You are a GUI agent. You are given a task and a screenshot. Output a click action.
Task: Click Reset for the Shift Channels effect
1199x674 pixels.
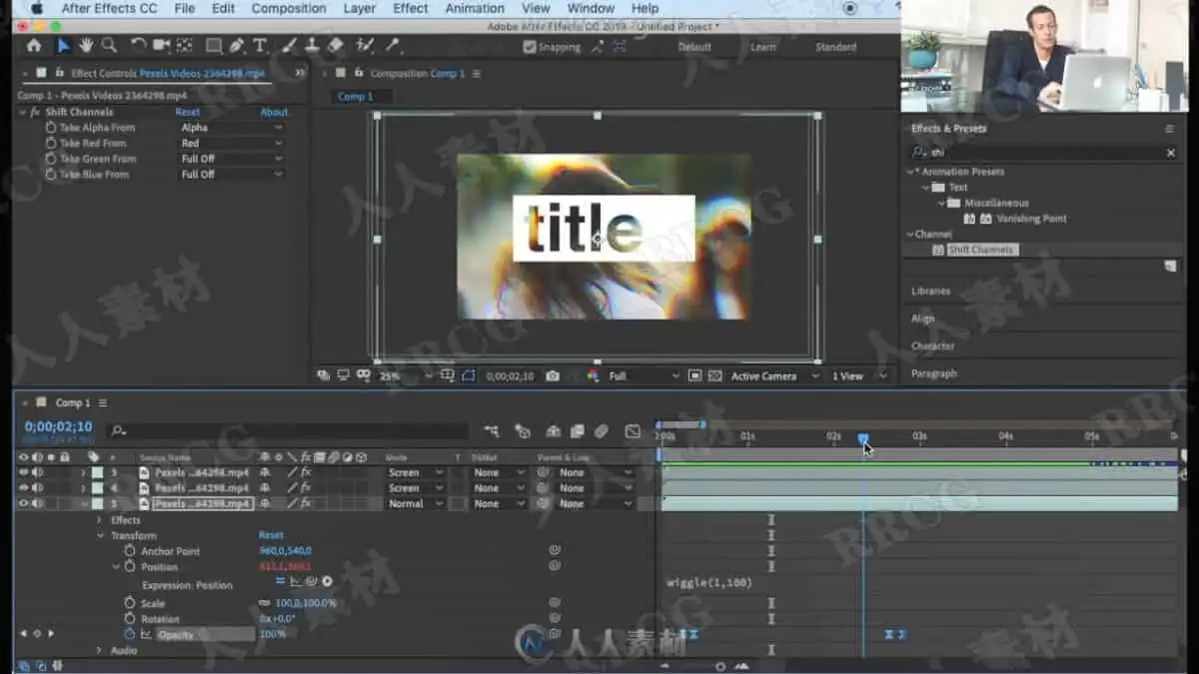coord(188,112)
